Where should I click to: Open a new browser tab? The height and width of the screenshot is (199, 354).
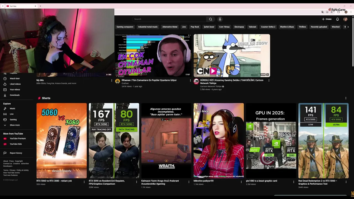point(40,6)
